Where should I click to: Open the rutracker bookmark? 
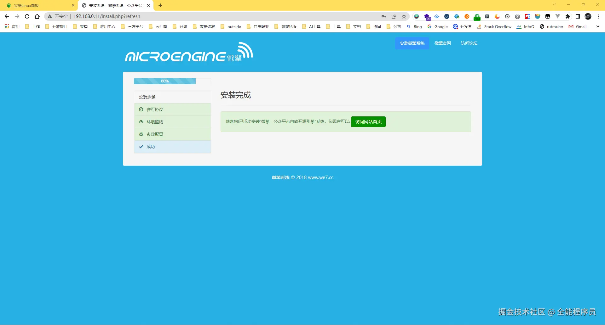(x=551, y=27)
